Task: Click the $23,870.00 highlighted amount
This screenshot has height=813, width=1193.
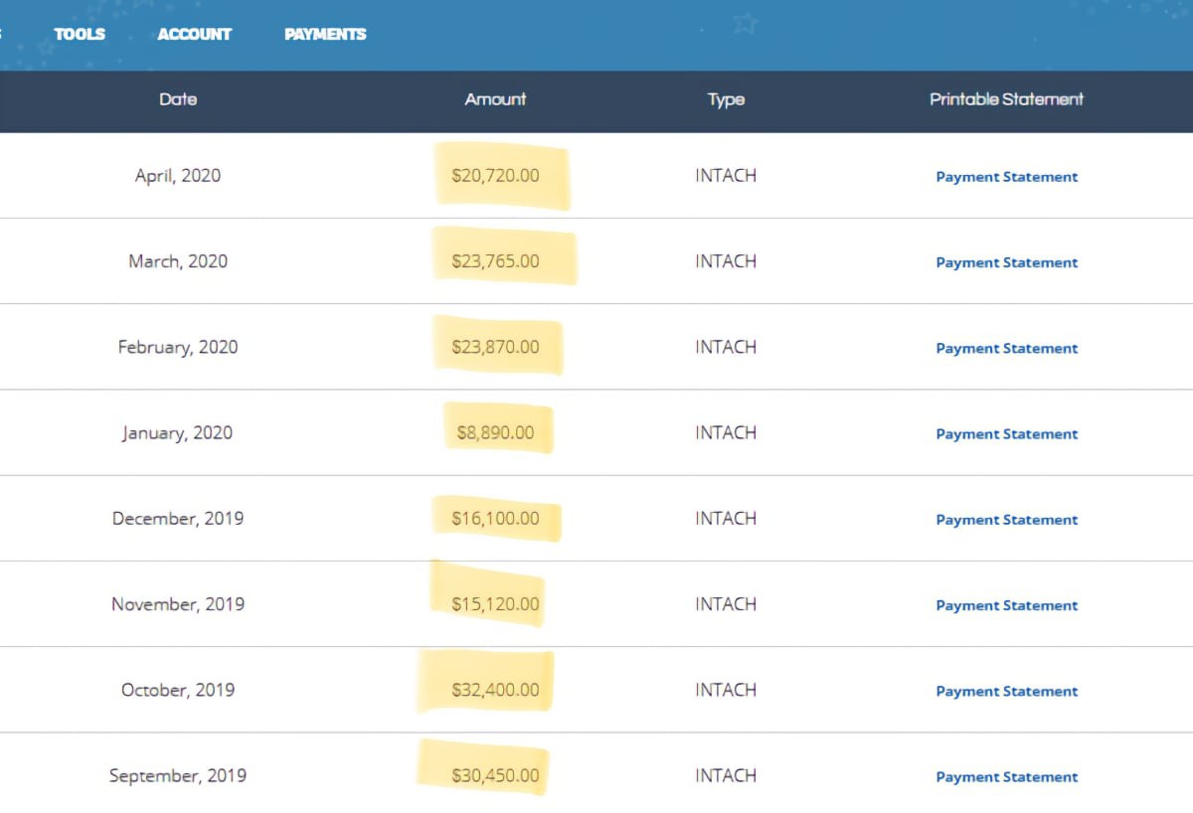Action: 495,347
